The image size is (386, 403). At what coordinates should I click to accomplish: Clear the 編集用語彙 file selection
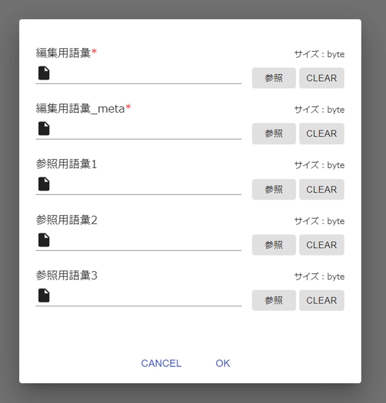(321, 78)
